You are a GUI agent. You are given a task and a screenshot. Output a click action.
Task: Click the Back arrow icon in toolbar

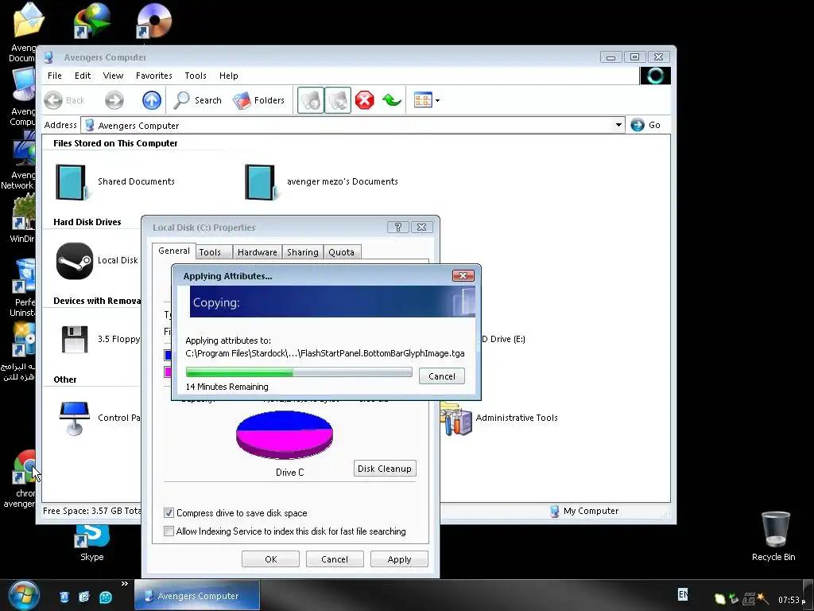[x=53, y=100]
